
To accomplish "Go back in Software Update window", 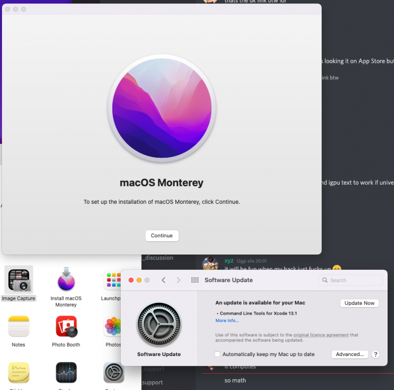I will 164,280.
